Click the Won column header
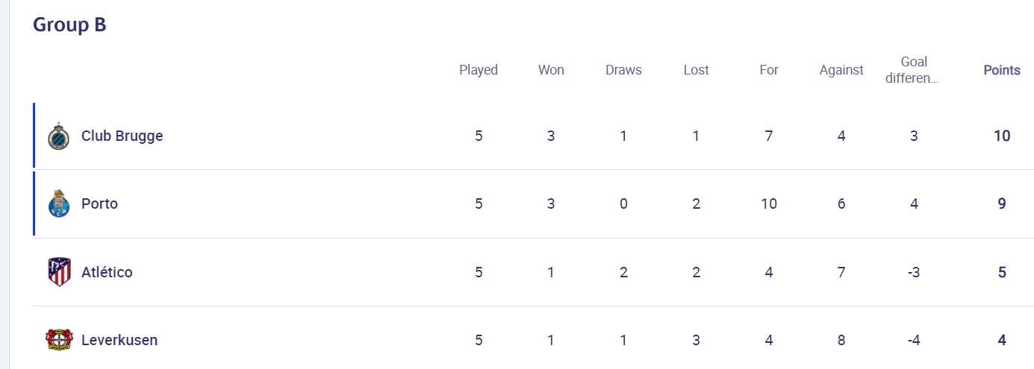This screenshot has height=369, width=1034. (x=551, y=70)
